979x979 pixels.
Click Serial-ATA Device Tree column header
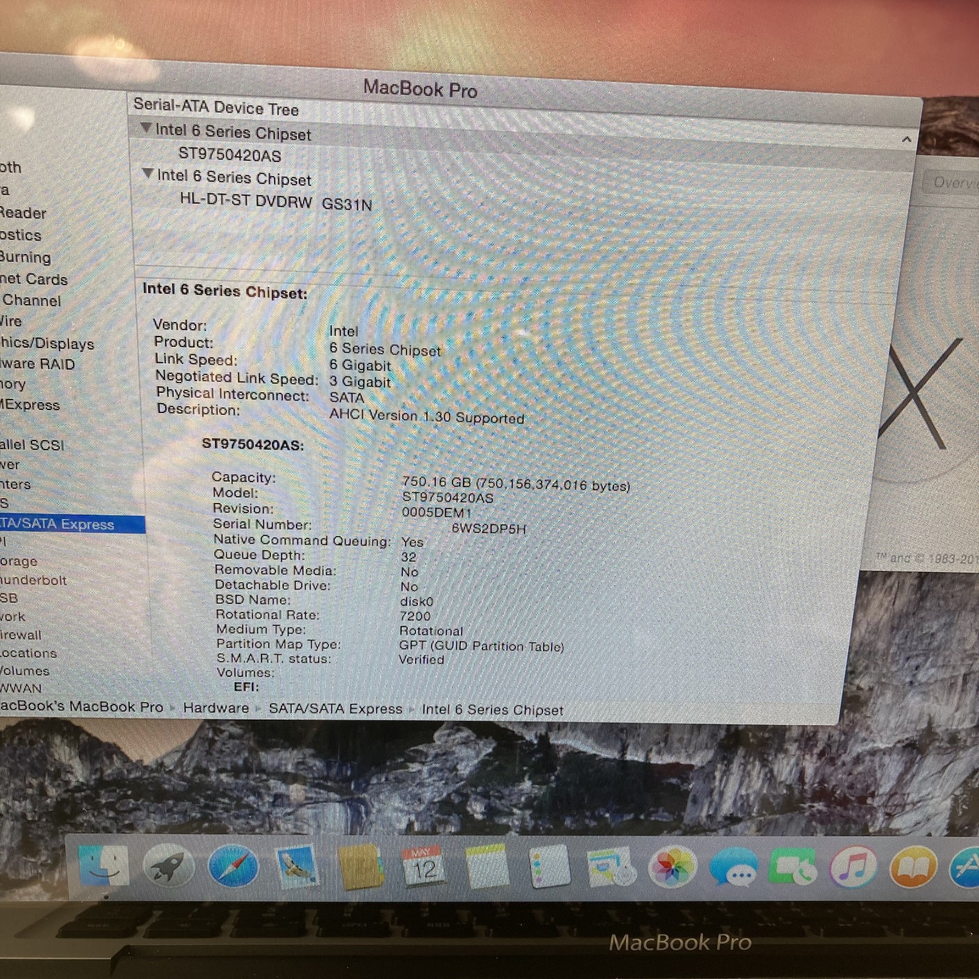(216, 107)
